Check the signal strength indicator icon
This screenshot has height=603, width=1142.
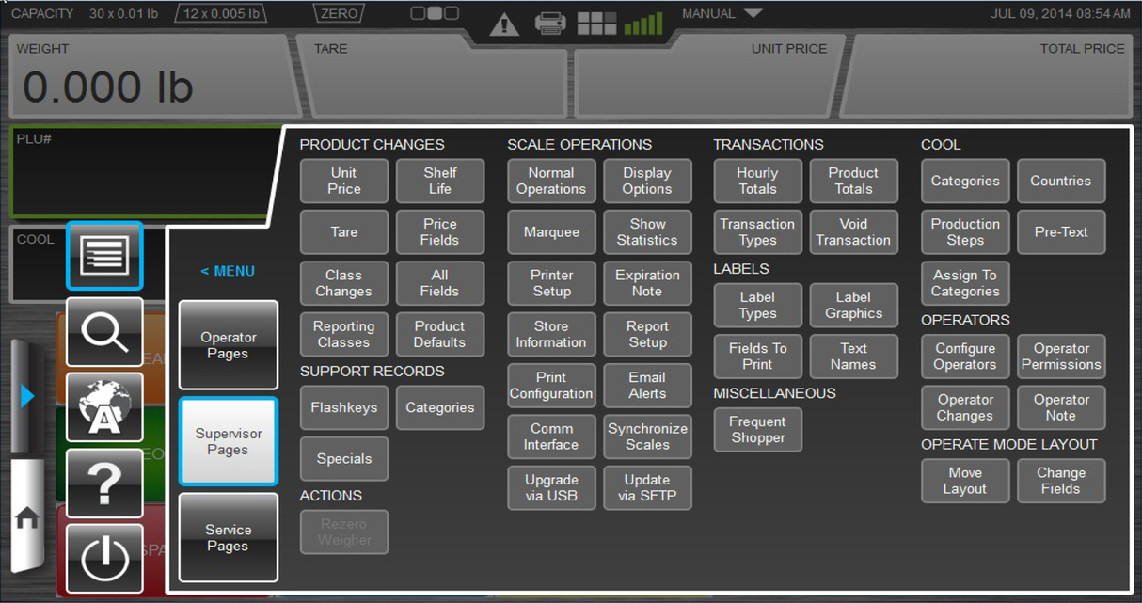642,23
